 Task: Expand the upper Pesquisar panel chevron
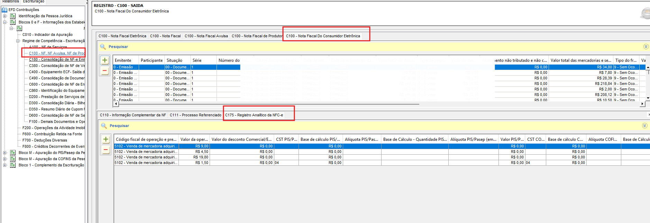pos(646,47)
